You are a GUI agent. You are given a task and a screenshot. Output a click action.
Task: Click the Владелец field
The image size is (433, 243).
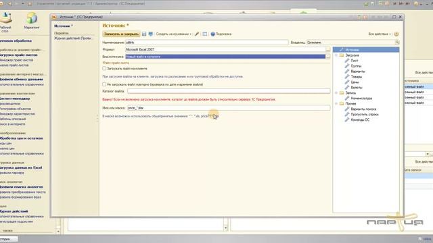(x=350, y=43)
